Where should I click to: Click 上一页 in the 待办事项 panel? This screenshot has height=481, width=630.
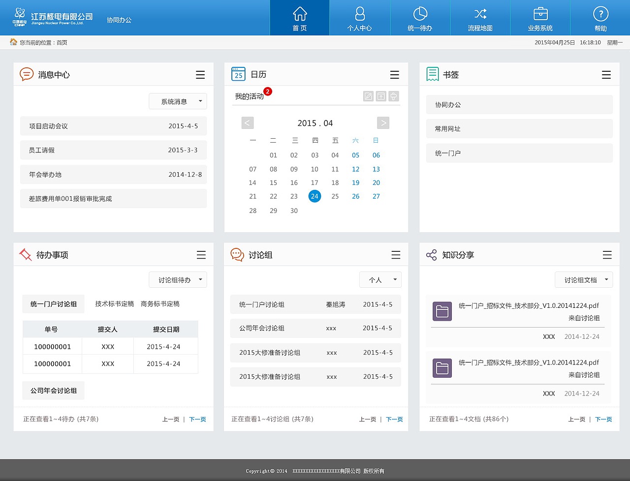(171, 420)
